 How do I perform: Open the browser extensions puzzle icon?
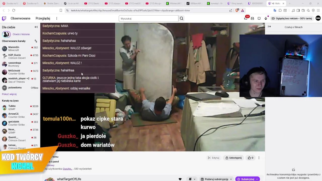point(280,10)
